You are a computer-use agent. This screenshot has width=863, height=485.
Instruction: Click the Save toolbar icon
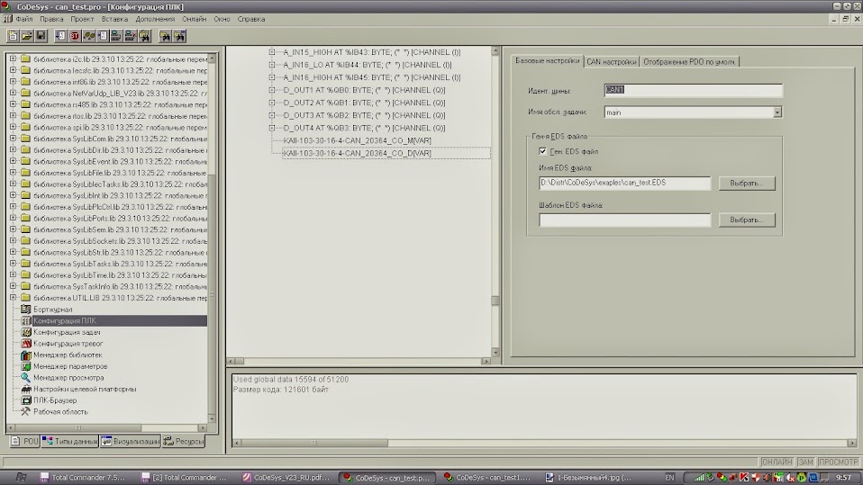(41, 36)
